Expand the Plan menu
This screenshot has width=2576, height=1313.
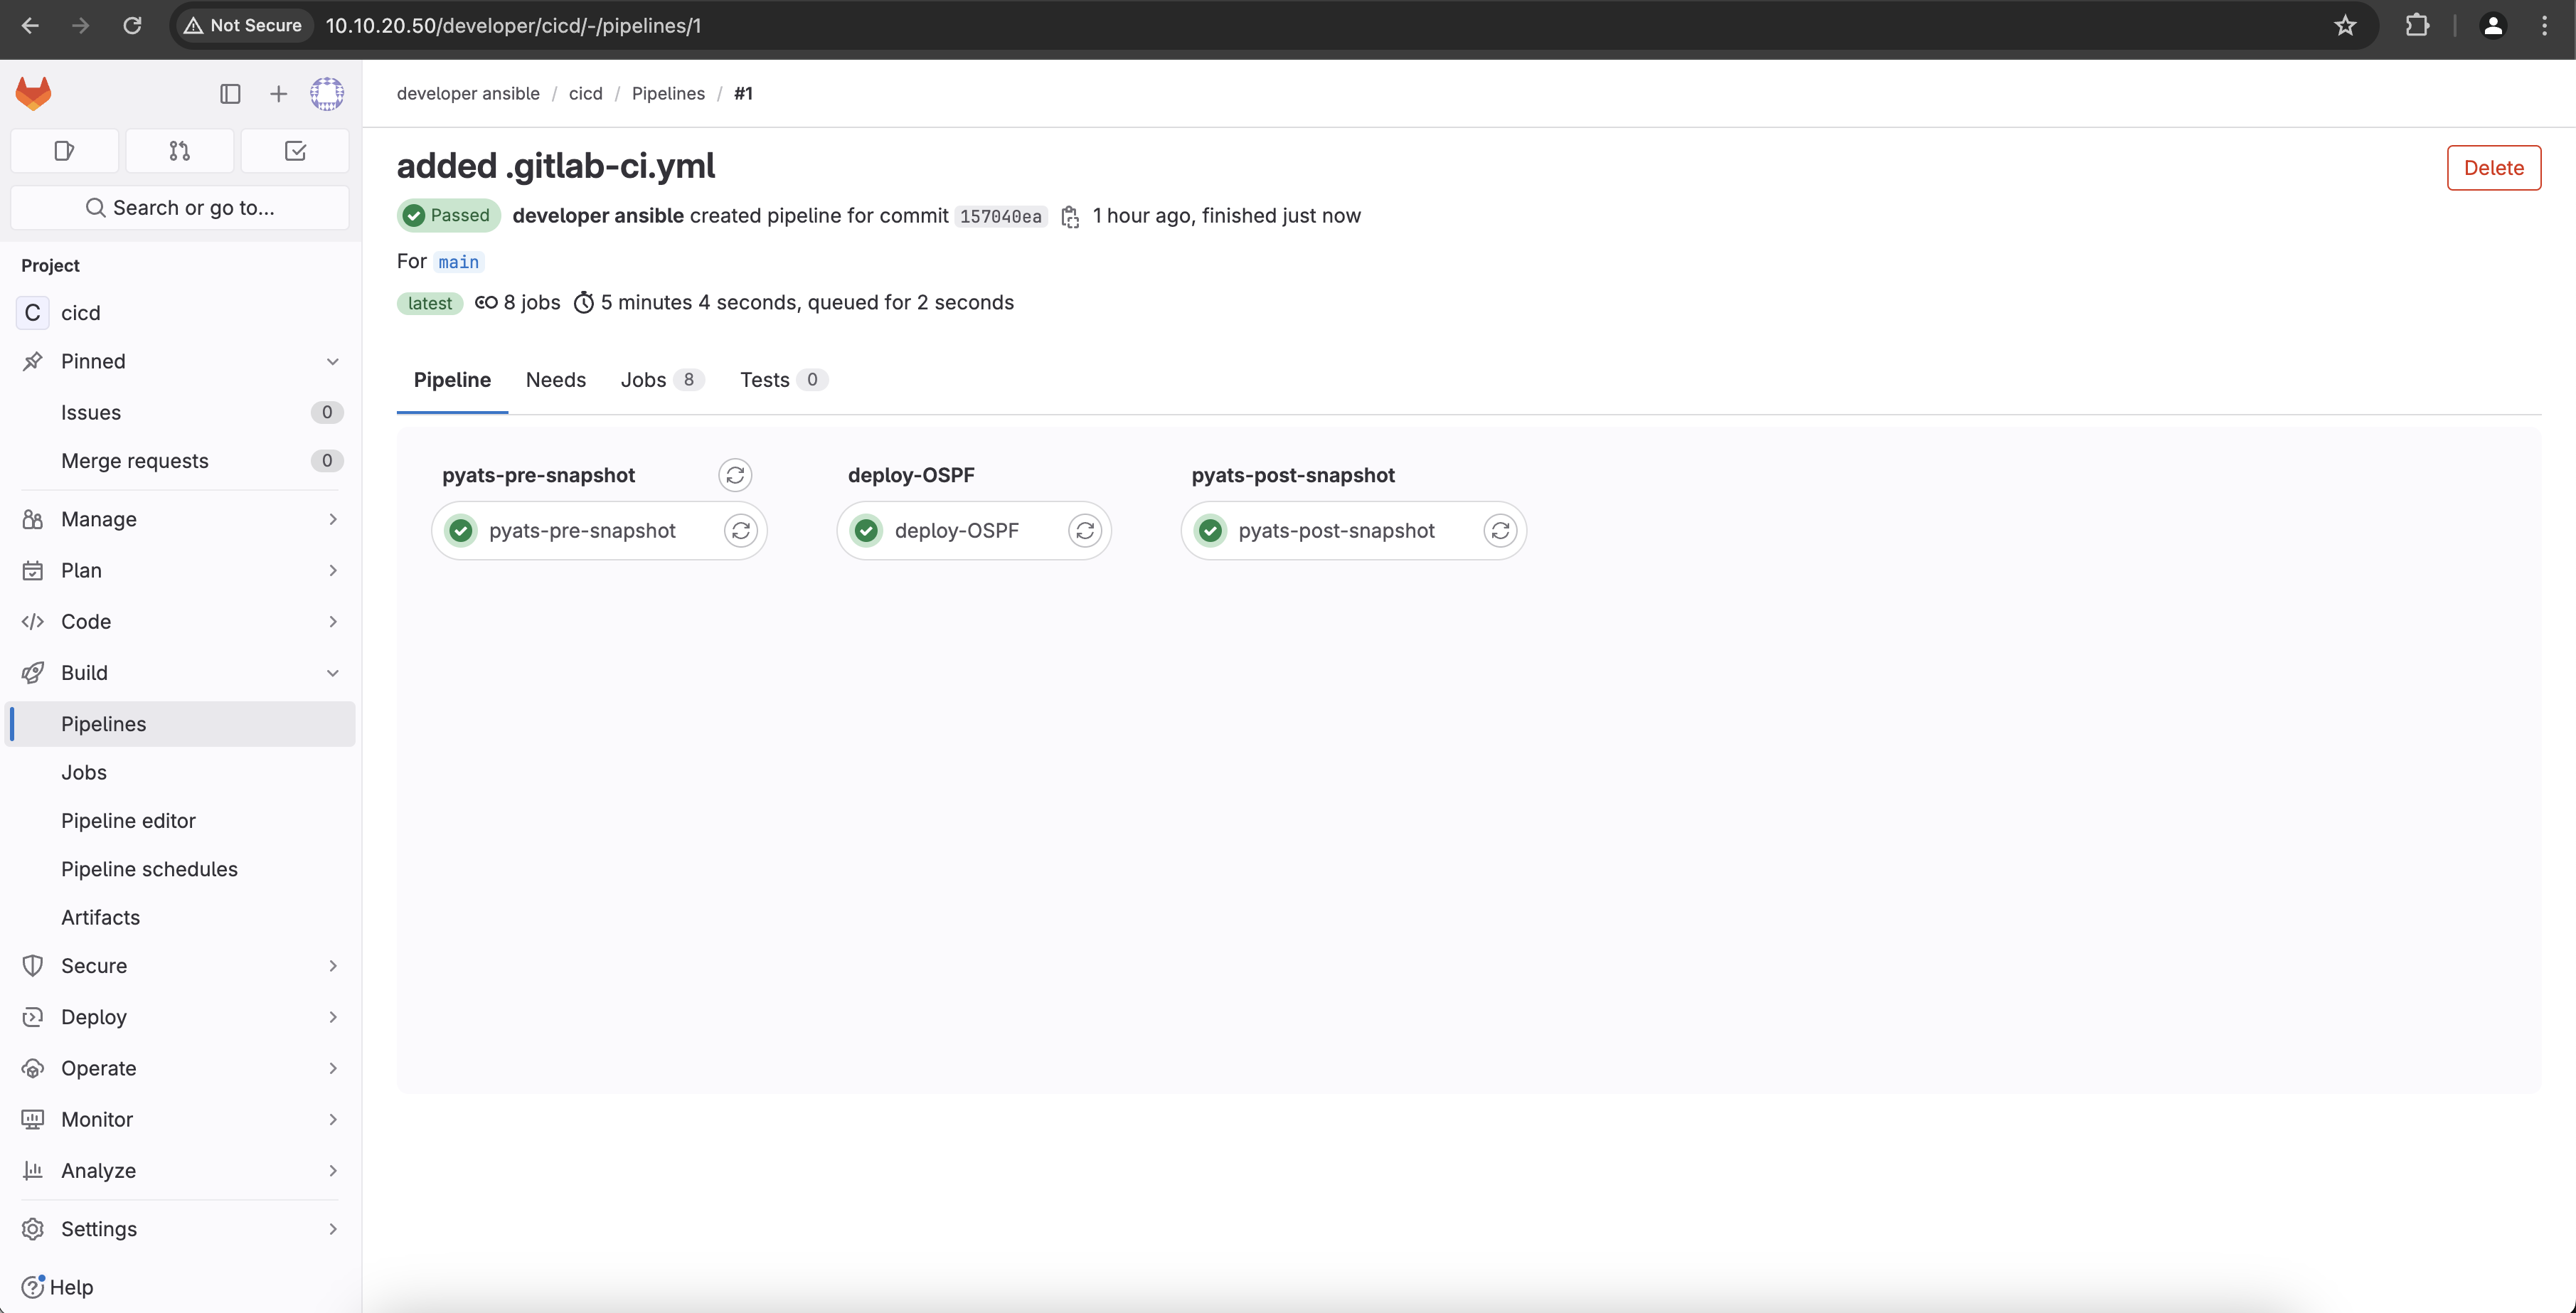coord(180,570)
